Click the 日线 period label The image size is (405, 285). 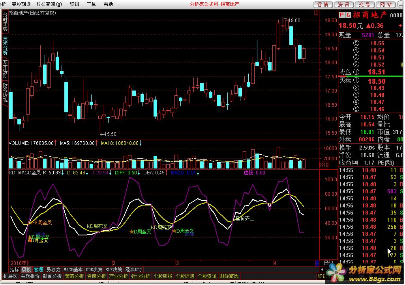328,263
